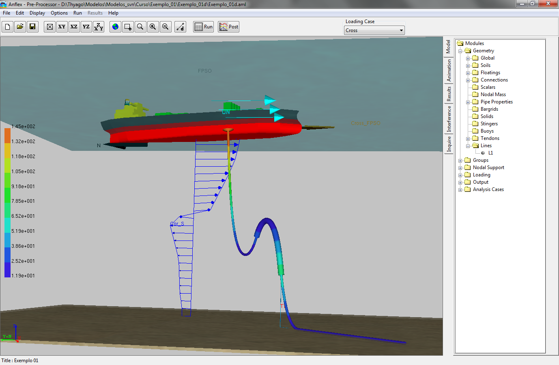
Task: Select the distance measurement tool
Action: [181, 27]
